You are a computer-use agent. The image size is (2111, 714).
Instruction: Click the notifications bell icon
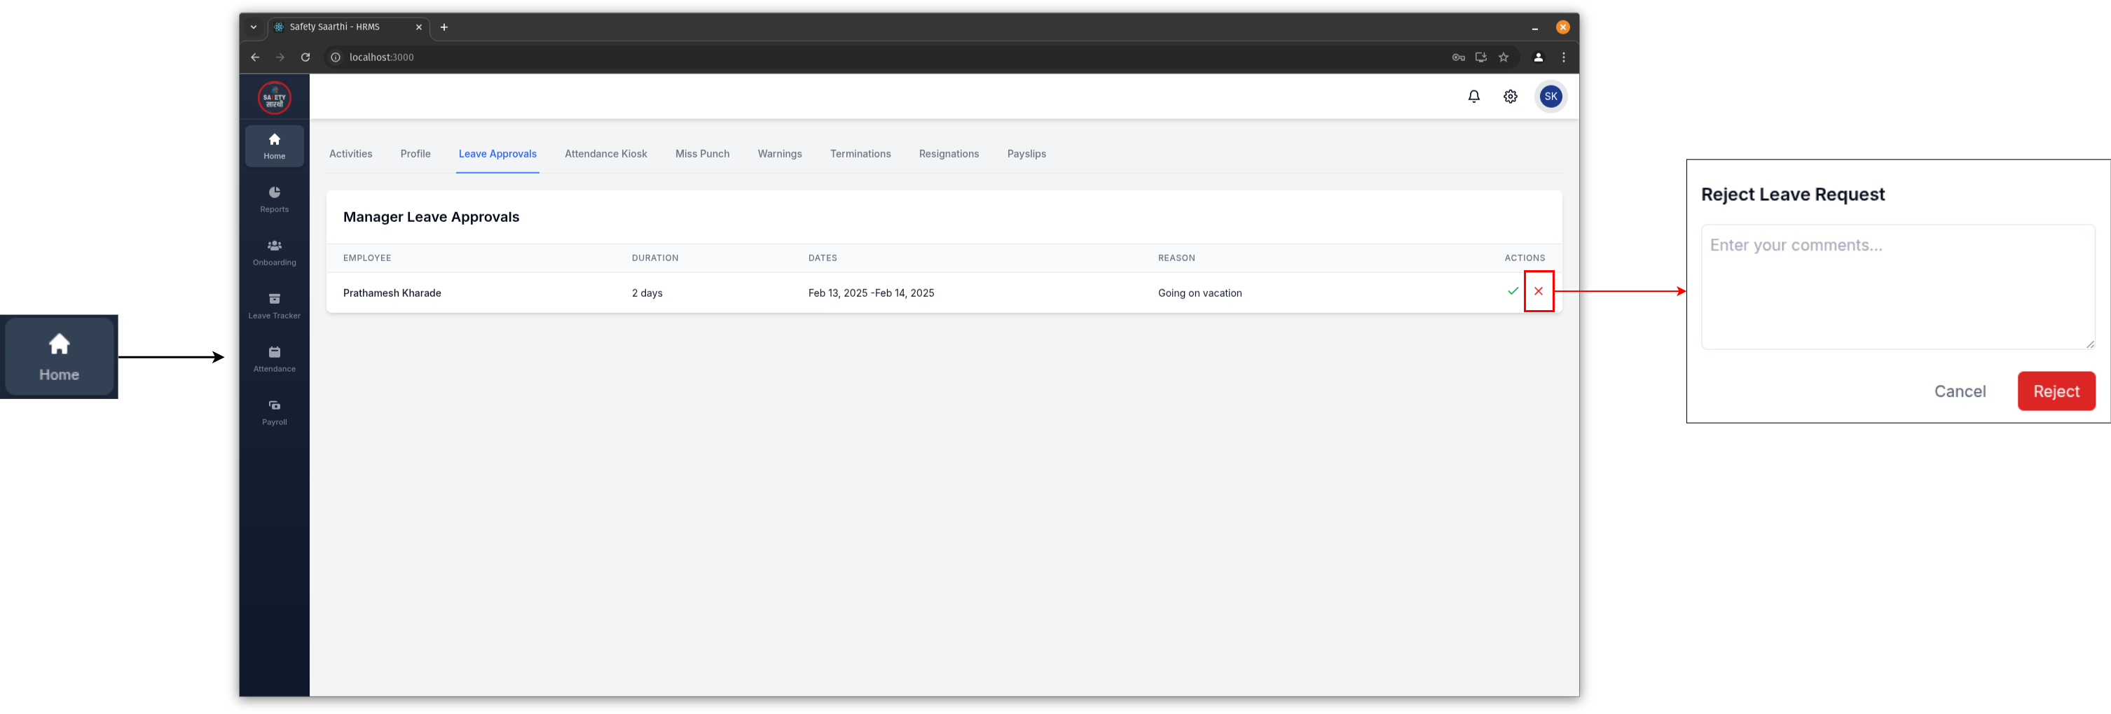click(x=1473, y=97)
